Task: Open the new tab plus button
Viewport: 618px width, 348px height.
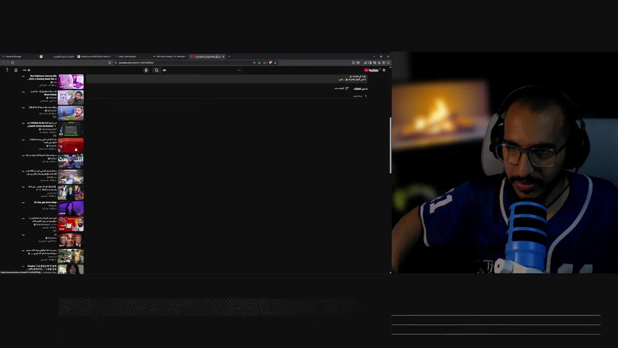Action: [229, 57]
